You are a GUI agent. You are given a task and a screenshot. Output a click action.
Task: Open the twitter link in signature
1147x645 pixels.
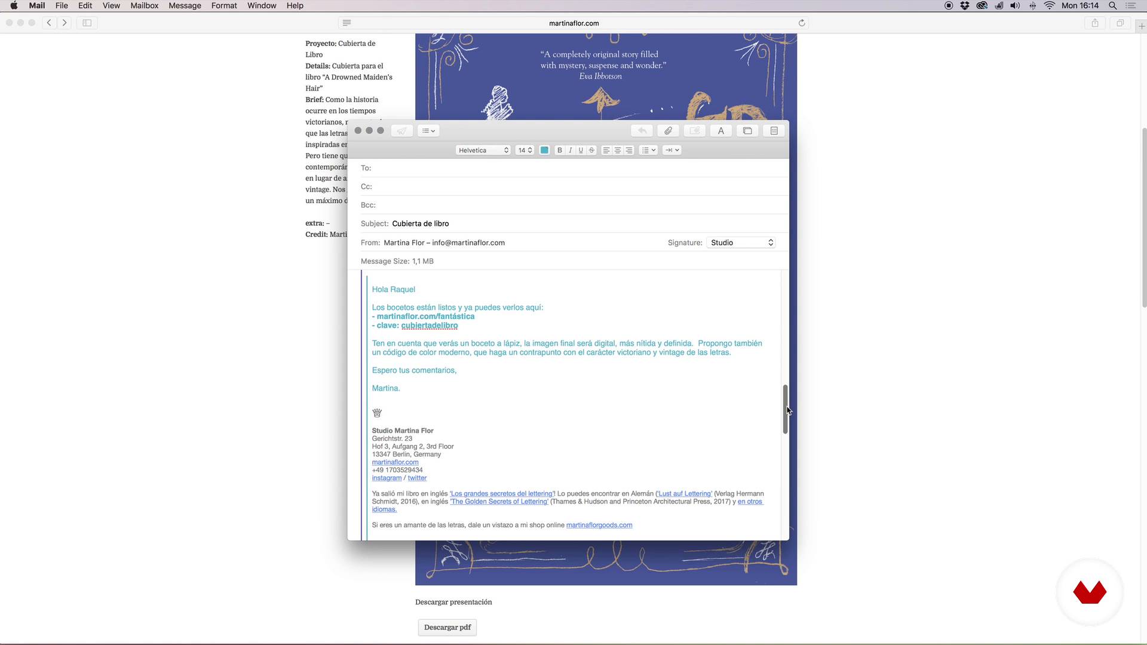(417, 478)
